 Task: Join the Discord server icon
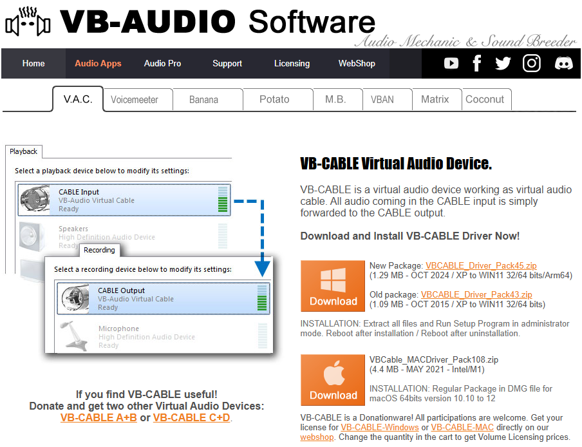coord(563,64)
